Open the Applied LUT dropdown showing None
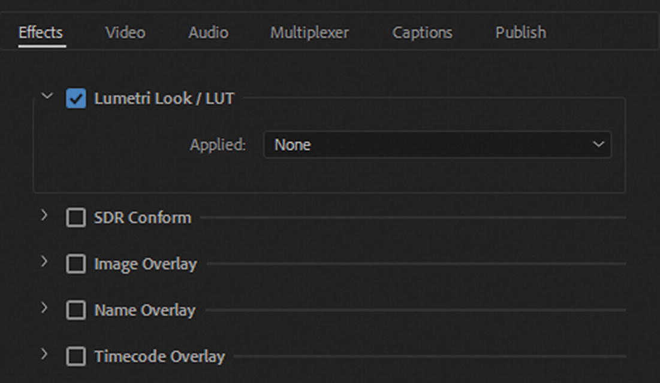This screenshot has height=383, width=660. click(437, 145)
